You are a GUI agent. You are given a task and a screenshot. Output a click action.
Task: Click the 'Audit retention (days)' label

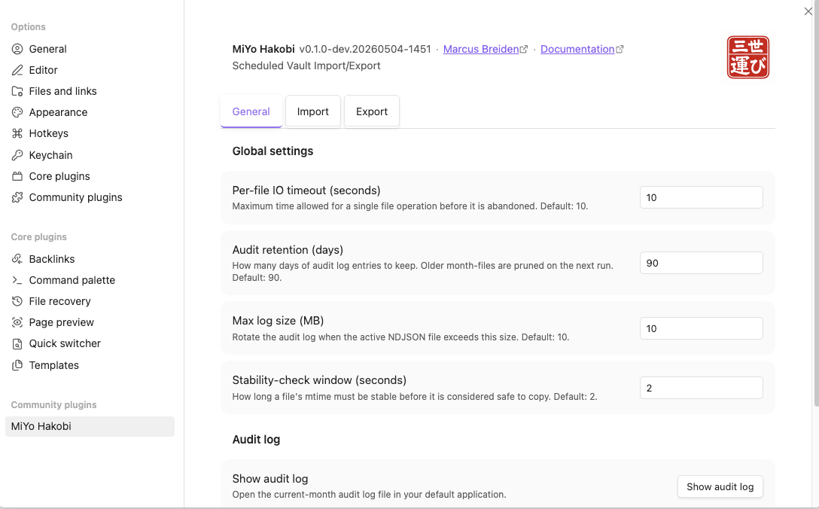[x=288, y=250]
